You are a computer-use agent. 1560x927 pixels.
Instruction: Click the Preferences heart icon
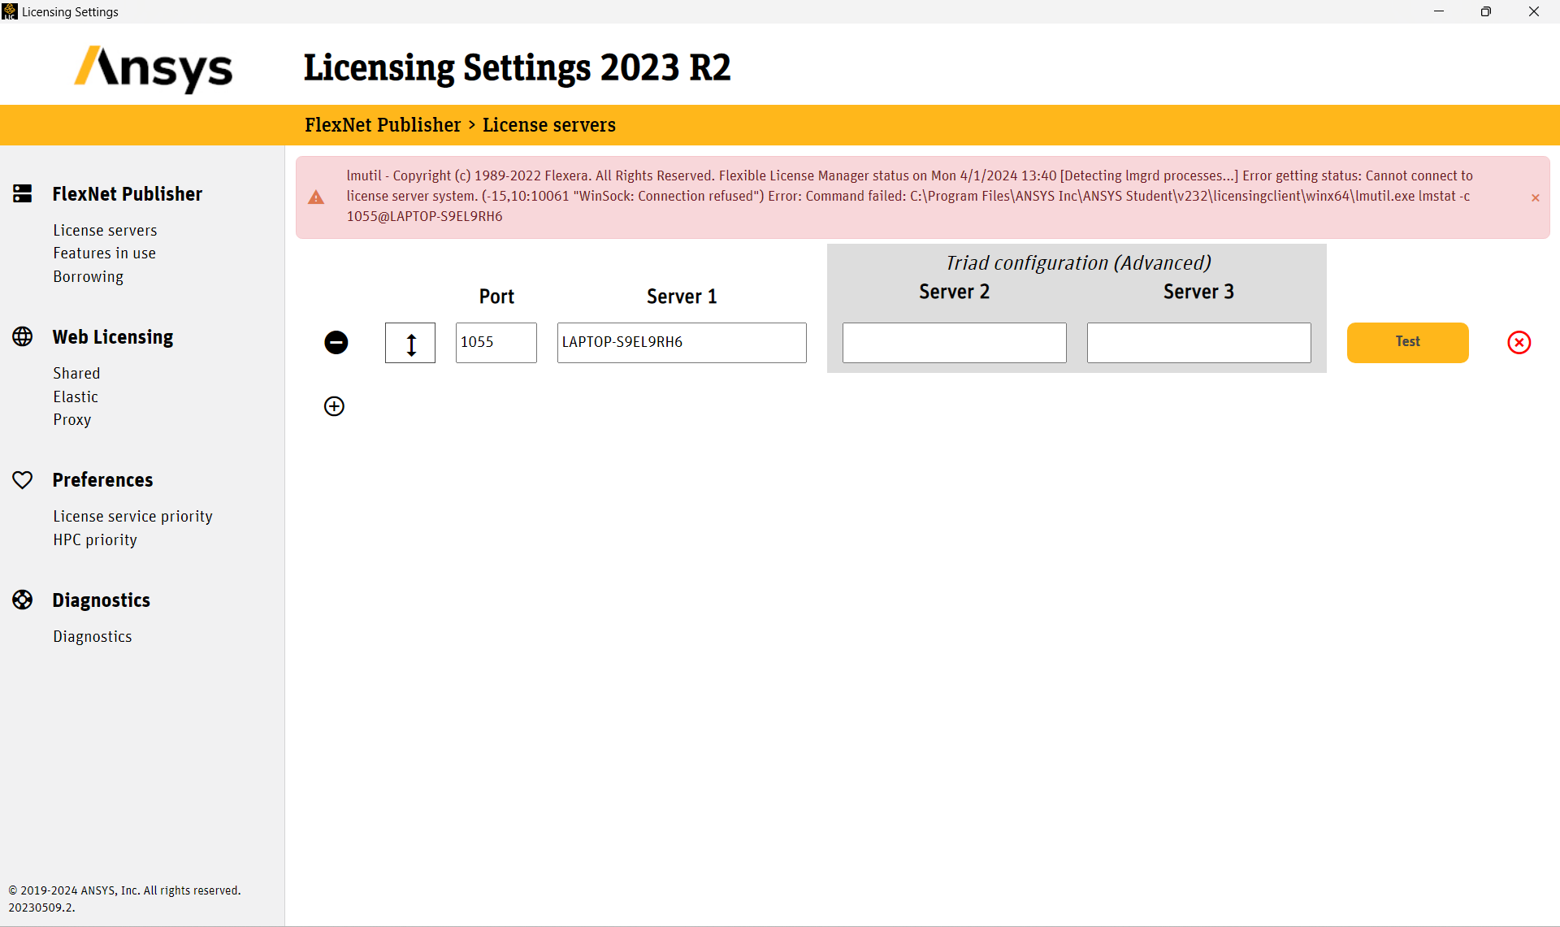pyautogui.click(x=23, y=479)
